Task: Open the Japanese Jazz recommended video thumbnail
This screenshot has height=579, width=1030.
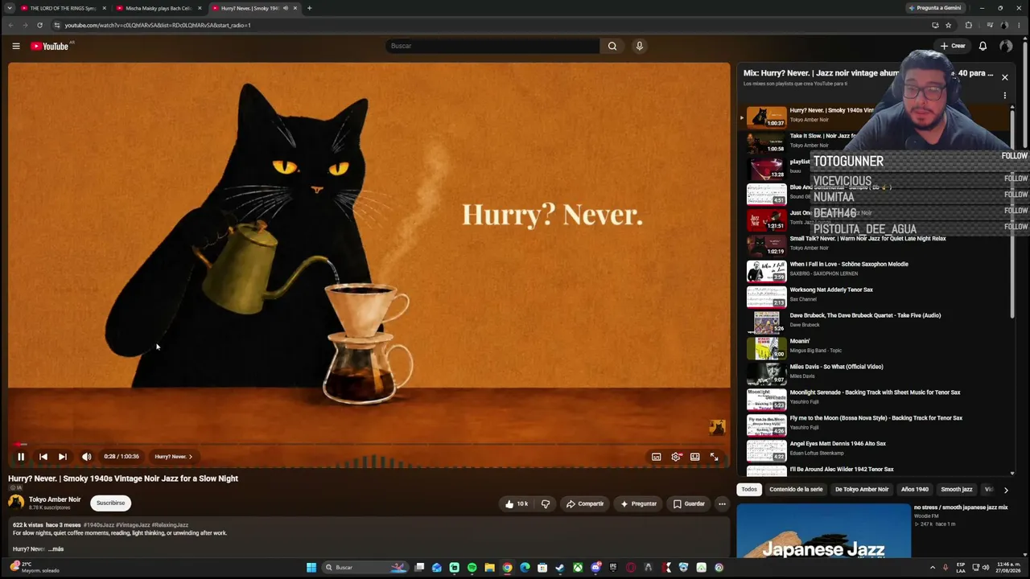Action: click(x=824, y=531)
